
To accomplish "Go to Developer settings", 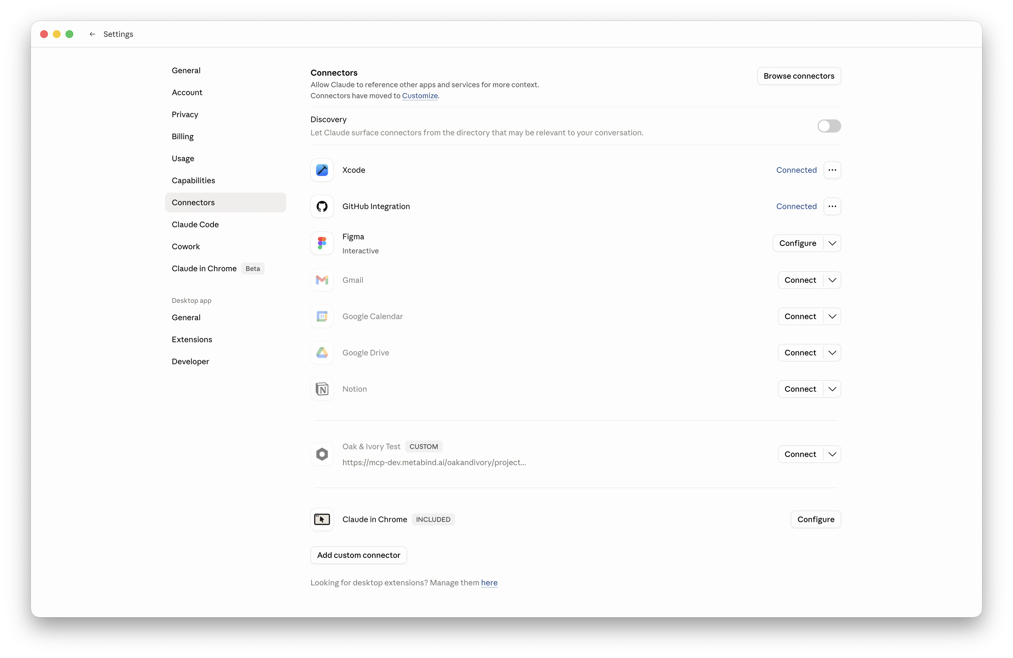I will [225, 361].
